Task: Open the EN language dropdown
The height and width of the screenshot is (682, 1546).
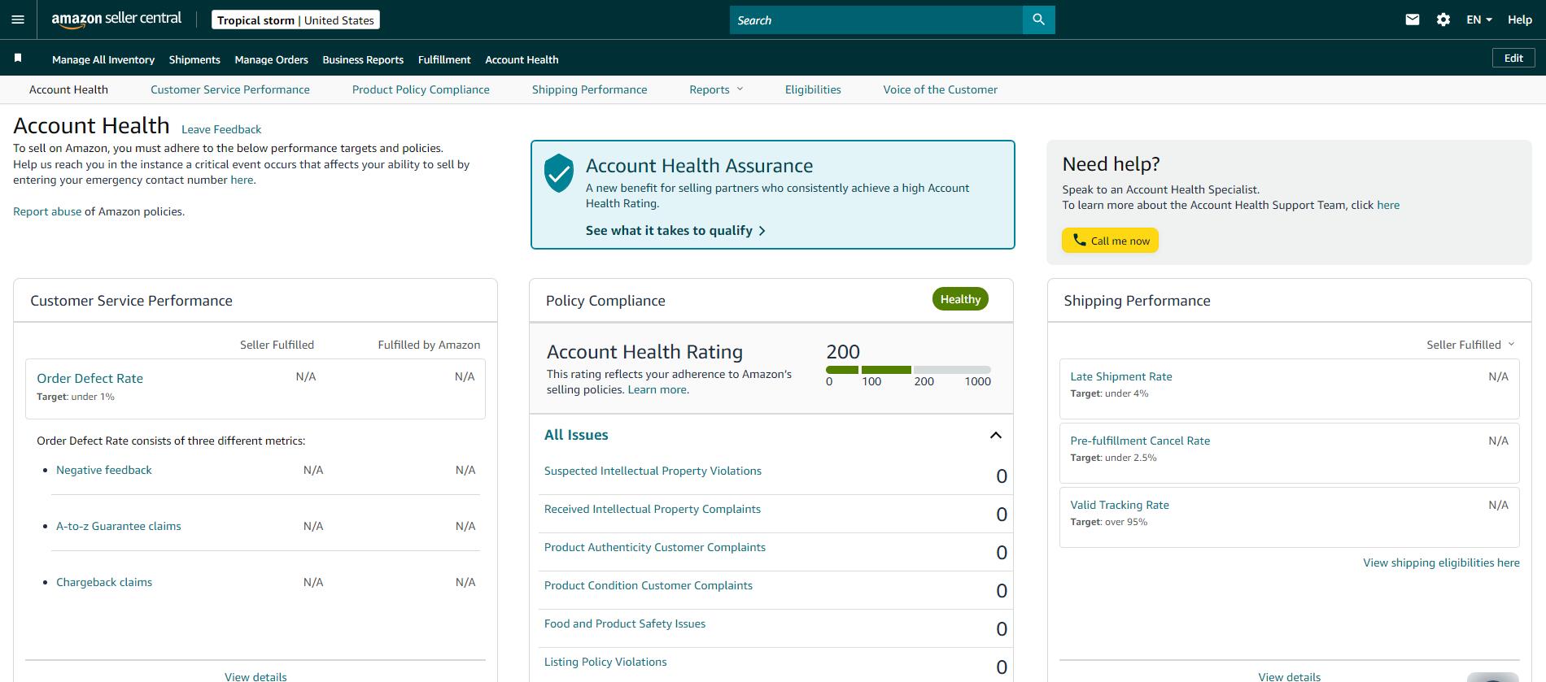Action: [1479, 20]
